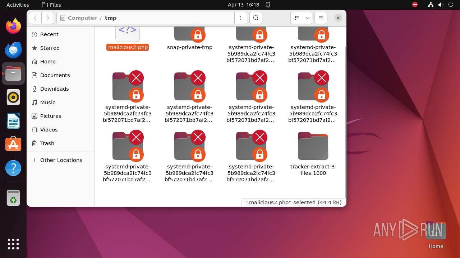The height and width of the screenshot is (258, 460).
Task: Click tmp in the path bar
Action: click(x=111, y=18)
